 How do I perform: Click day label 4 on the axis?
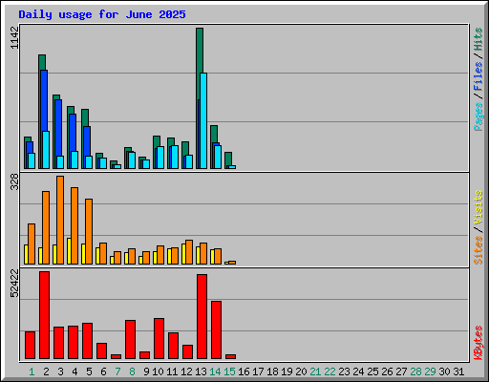(x=74, y=371)
